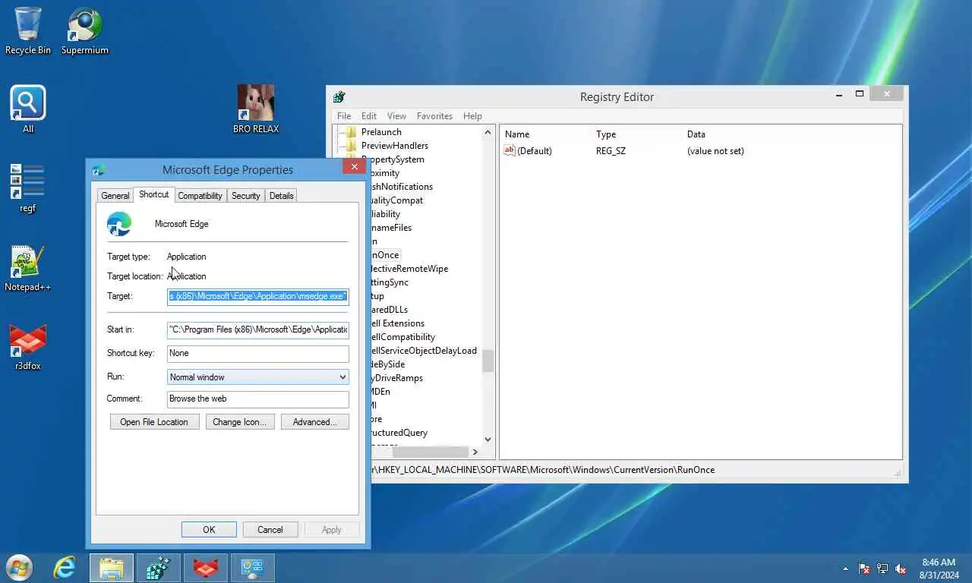Open the taskbar clock and date

pos(939,569)
